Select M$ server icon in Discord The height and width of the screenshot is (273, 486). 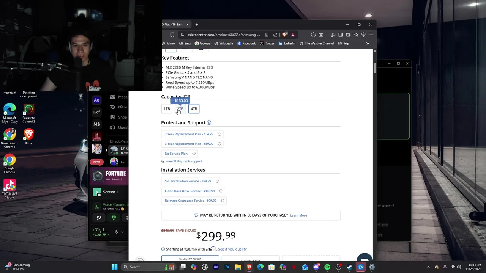pos(96,124)
